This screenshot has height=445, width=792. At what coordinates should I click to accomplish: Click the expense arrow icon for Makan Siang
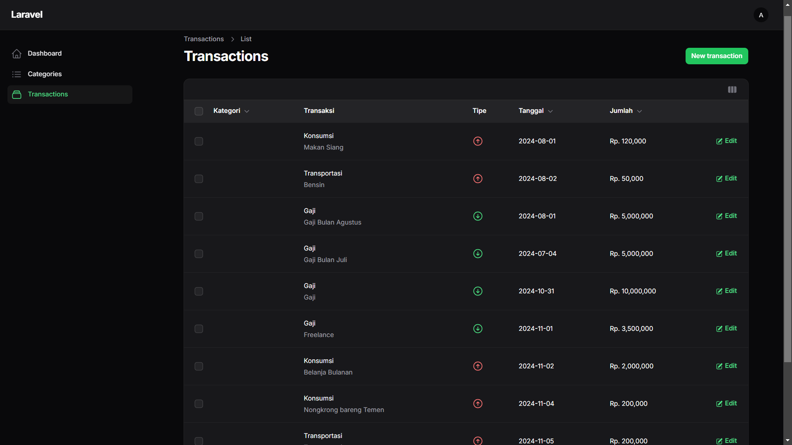tap(478, 141)
